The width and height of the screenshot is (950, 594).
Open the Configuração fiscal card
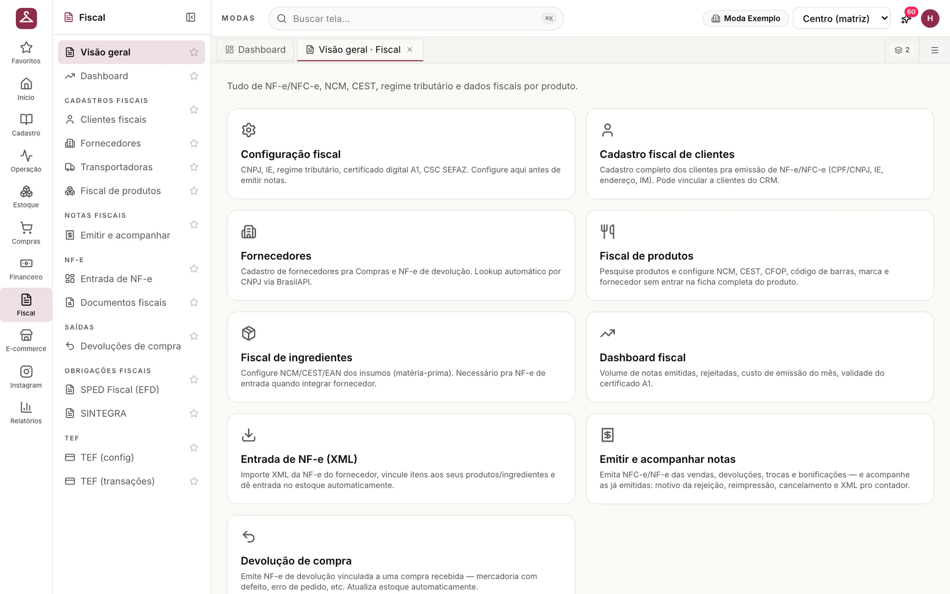click(x=401, y=154)
